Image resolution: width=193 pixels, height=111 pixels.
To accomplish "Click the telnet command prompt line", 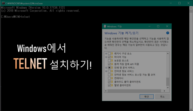I will pos(15,17).
